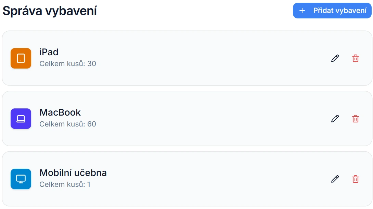
Task: Click the purple MacBook laptop icon
Action: [x=21, y=118]
